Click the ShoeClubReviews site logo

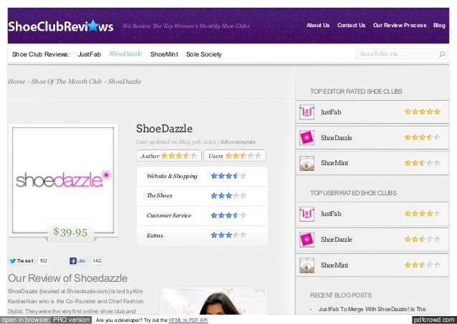[x=61, y=26]
